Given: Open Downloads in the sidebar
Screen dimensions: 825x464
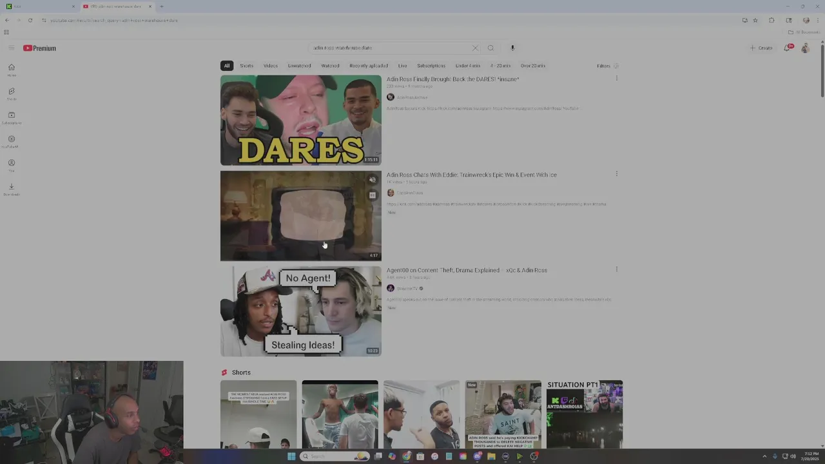Looking at the screenshot, I should tap(11, 189).
